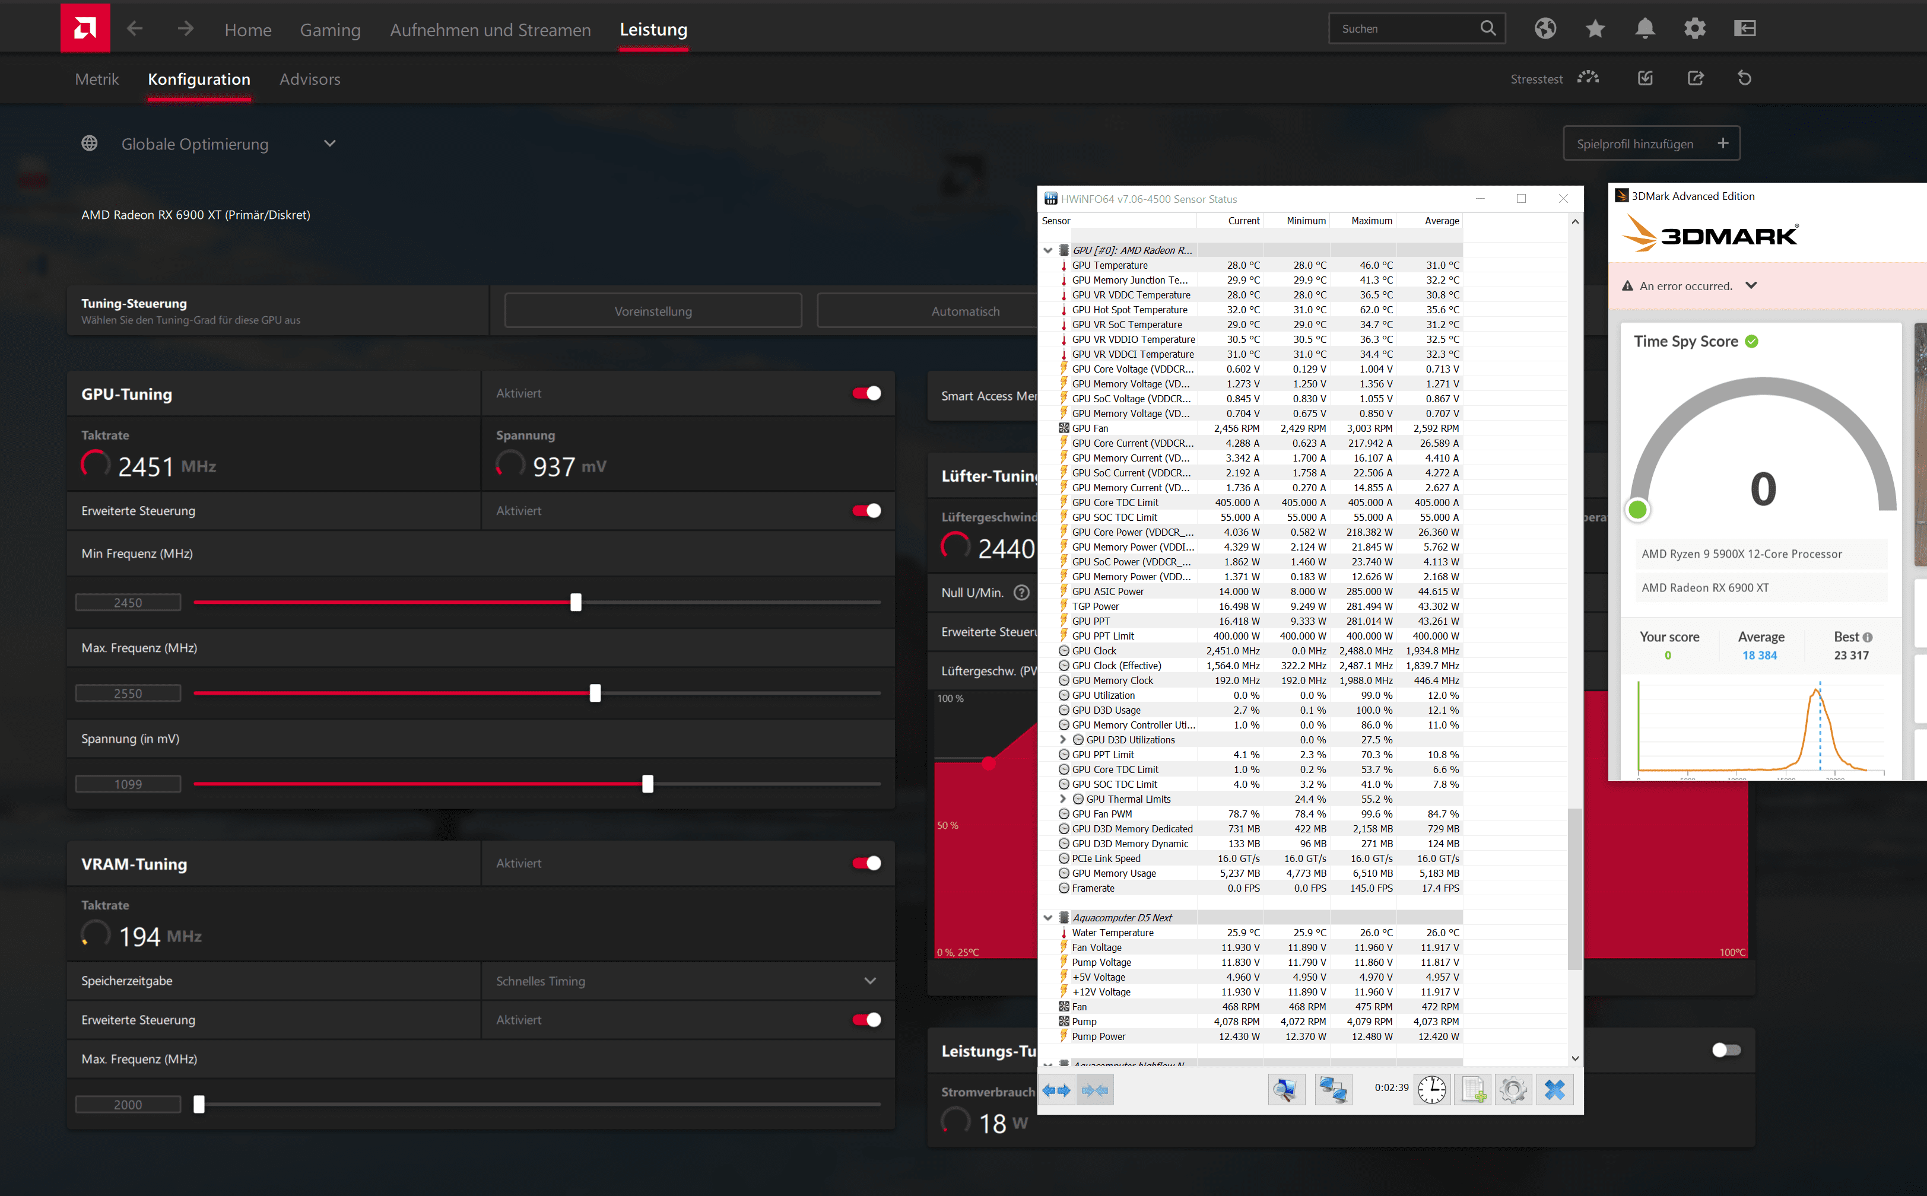Click HWiNFO expand columns arrows icon
Screen dimensions: 1927x1196
point(1056,1090)
